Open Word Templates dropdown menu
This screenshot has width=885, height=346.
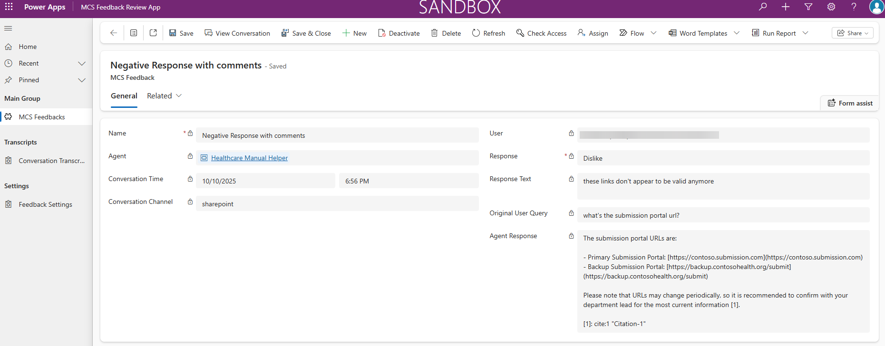tap(737, 33)
